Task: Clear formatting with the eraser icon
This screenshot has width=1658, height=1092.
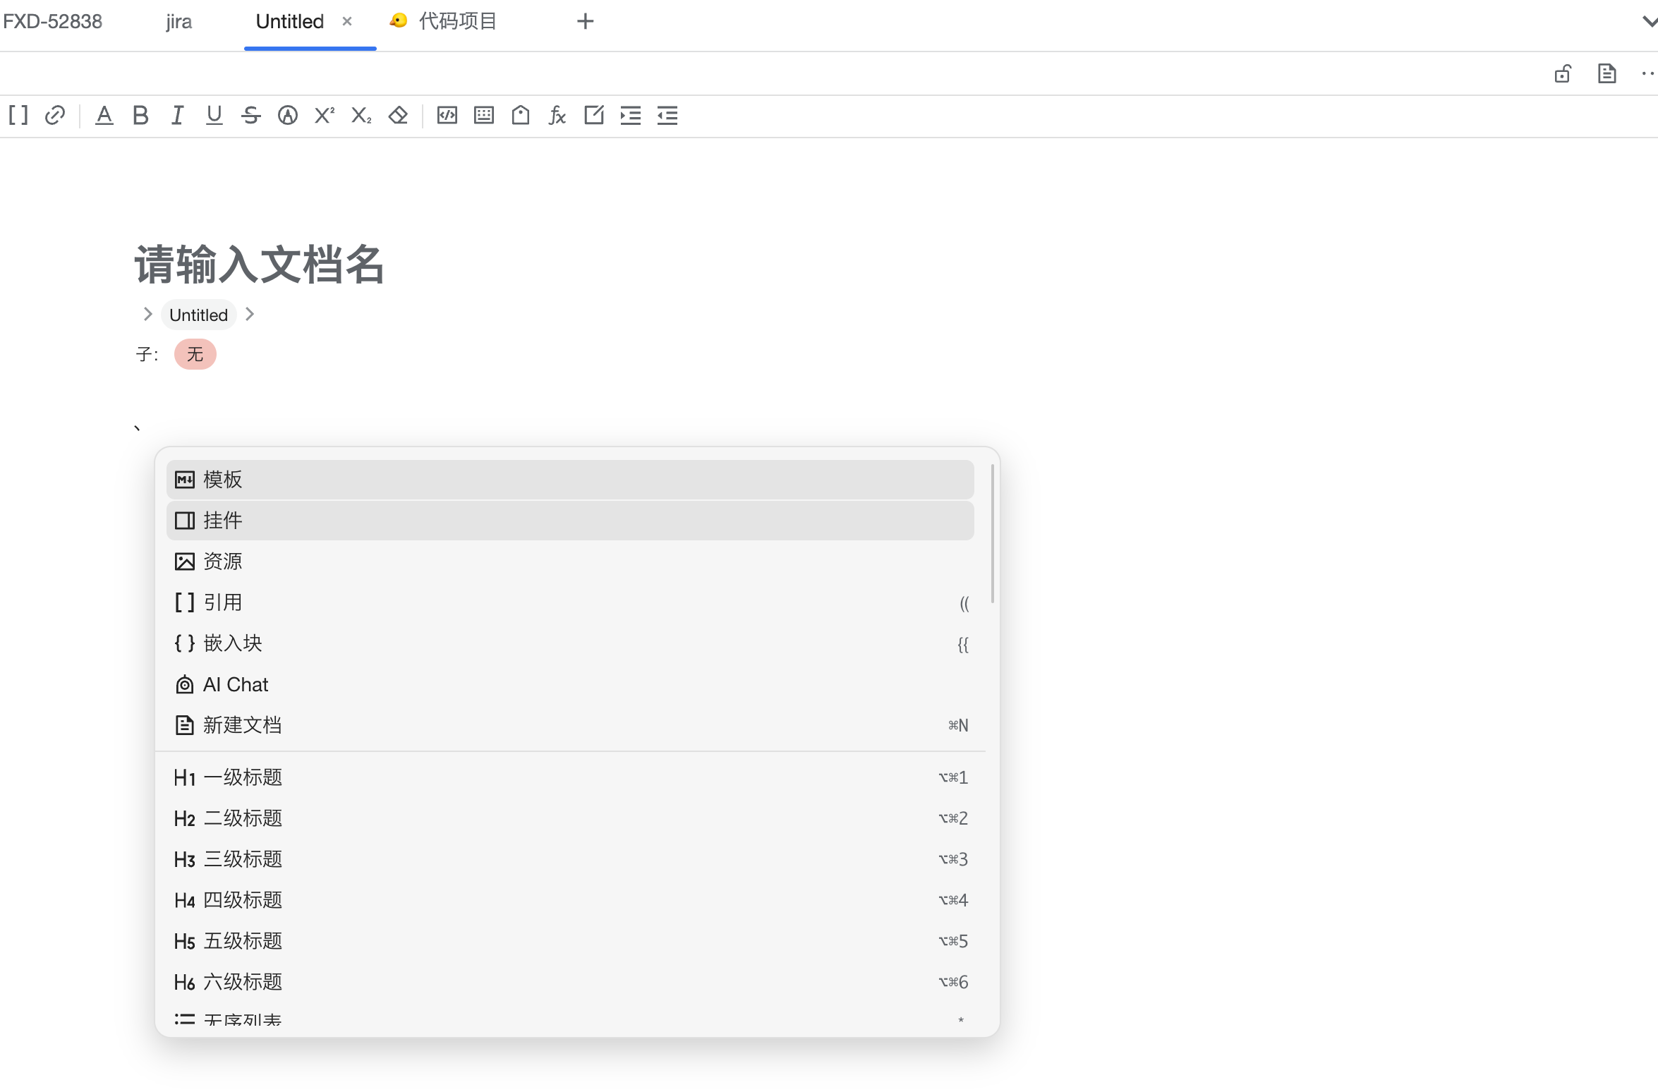Action: tap(398, 115)
